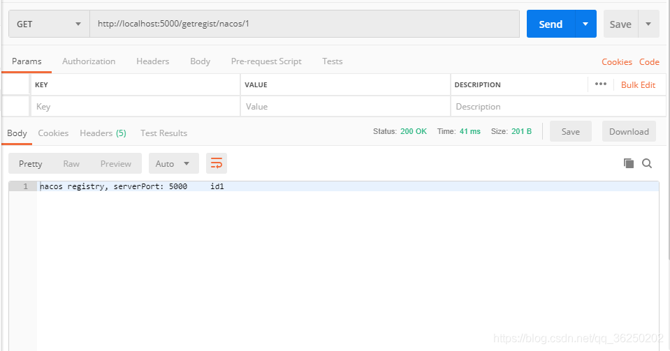The height and width of the screenshot is (351, 670).
Task: Click the 200 OK status text
Action: (413, 131)
